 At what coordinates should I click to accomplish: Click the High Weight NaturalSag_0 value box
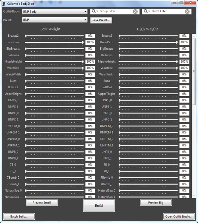(x=184, y=191)
